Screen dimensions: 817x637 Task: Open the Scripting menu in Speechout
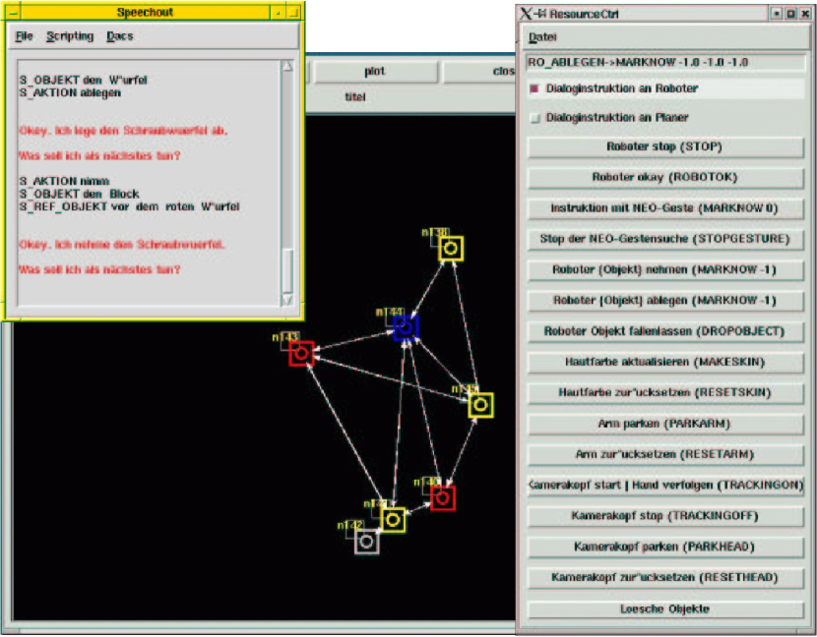tap(70, 36)
